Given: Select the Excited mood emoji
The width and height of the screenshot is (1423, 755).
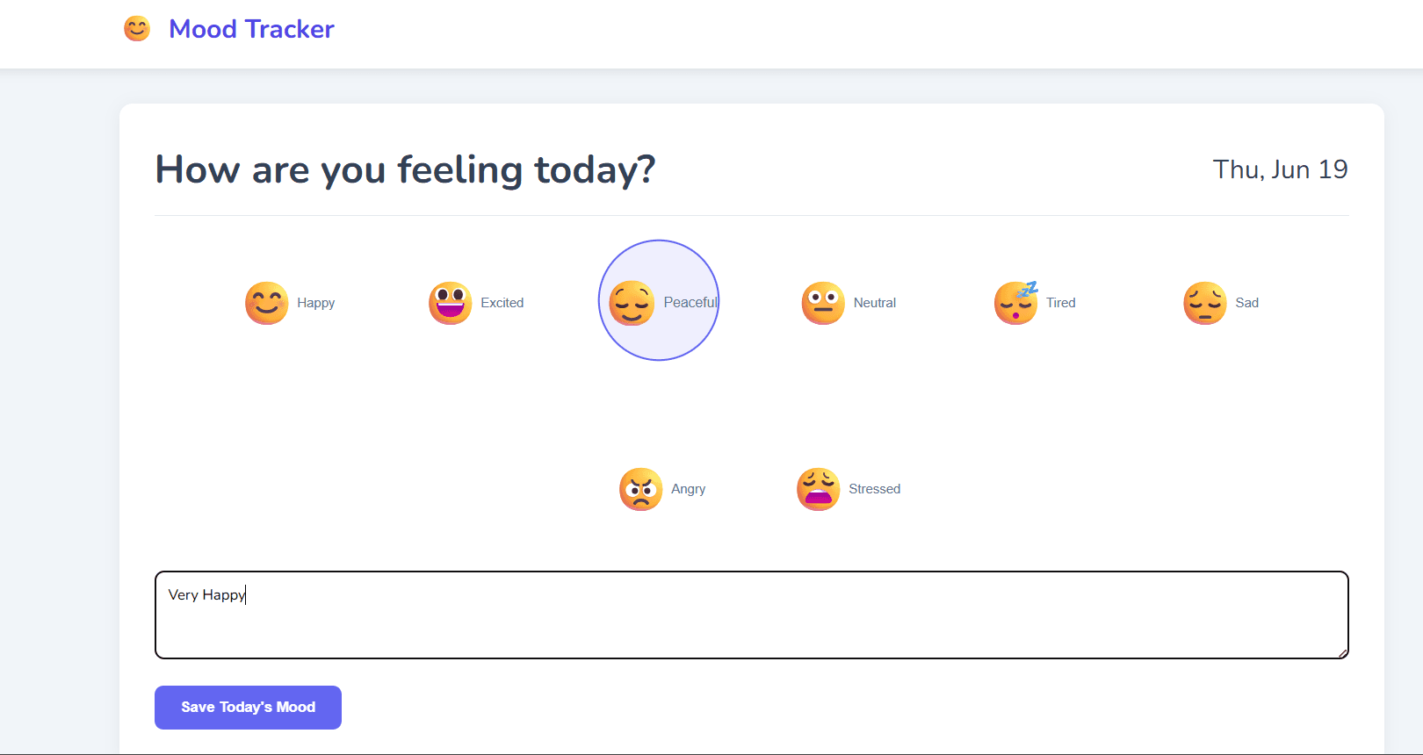Looking at the screenshot, I should (x=450, y=303).
